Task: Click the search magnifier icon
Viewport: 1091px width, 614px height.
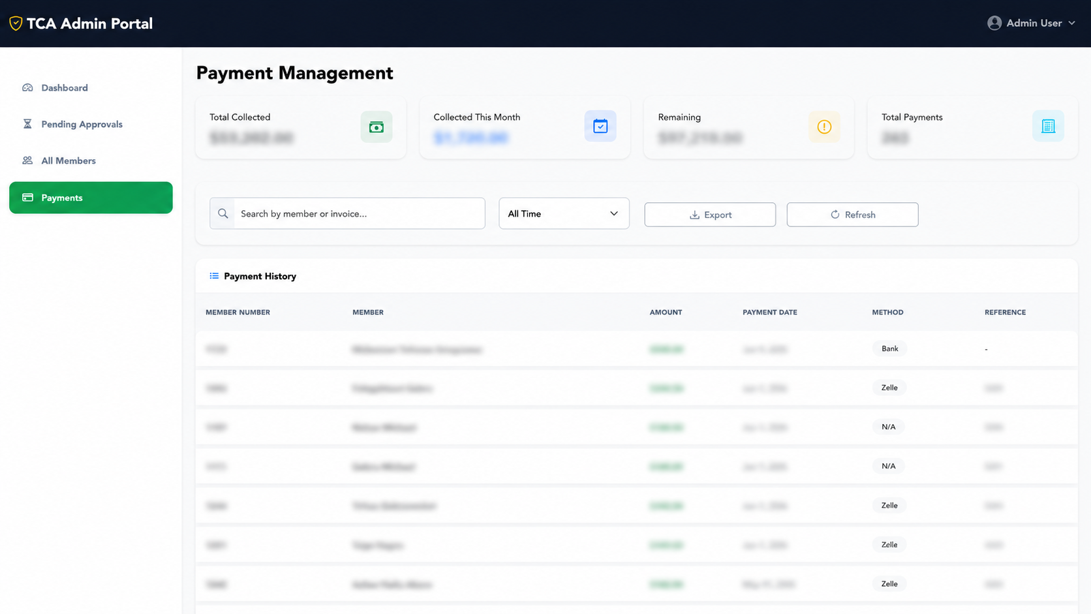Action: 223,213
